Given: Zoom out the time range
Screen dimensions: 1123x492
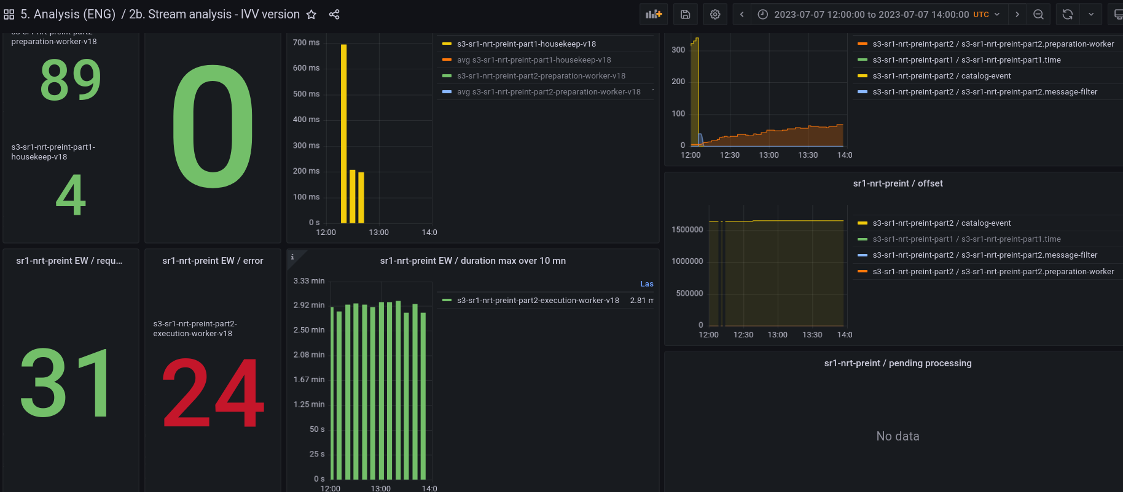Looking at the screenshot, I should pos(1038,14).
